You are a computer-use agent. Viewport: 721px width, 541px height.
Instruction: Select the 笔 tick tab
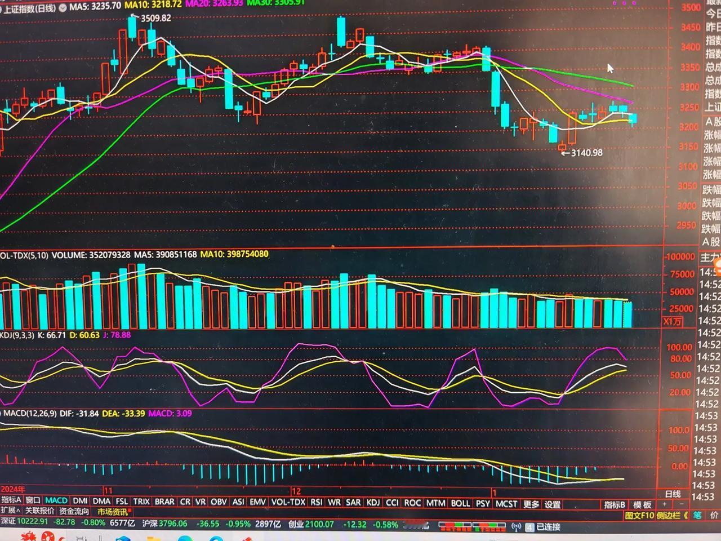point(697,515)
